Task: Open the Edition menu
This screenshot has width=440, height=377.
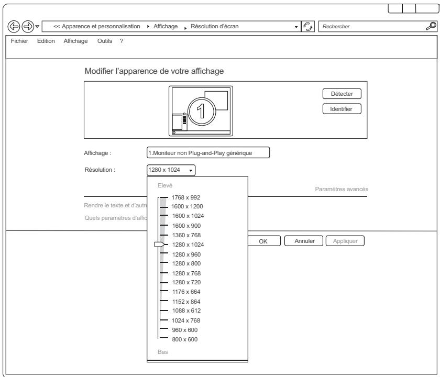Action: tap(46, 41)
